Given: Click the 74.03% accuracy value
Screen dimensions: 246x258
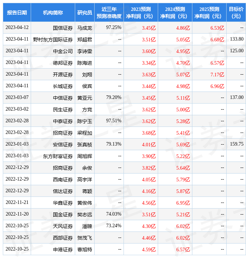Looking at the screenshot, I should 114,214.
